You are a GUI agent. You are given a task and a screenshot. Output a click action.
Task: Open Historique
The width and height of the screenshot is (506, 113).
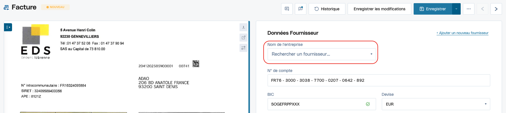[x=327, y=9]
